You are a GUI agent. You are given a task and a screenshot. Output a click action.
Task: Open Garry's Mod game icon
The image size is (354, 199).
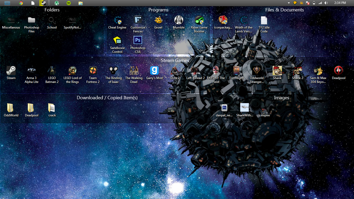154,71
